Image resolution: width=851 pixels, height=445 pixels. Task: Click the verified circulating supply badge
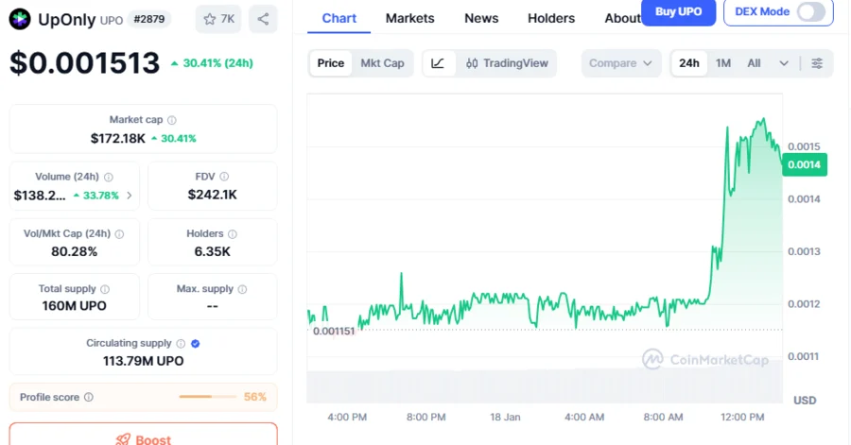[196, 343]
